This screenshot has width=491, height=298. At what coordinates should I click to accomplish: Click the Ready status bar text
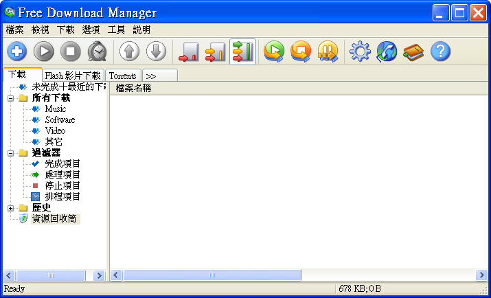coord(14,288)
